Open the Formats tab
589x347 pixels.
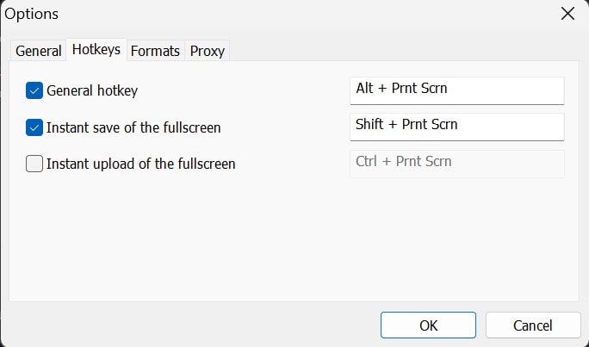click(x=155, y=51)
